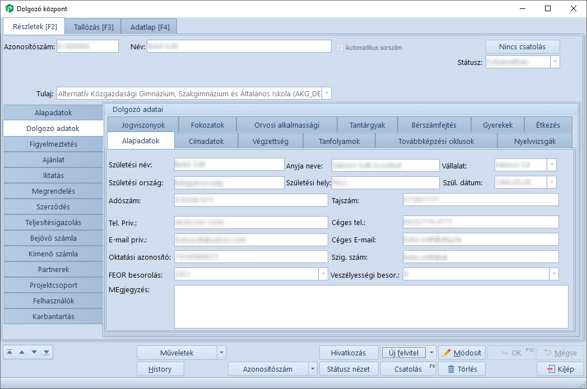Open the Címadatok tab
The image size is (587, 389).
click(206, 141)
